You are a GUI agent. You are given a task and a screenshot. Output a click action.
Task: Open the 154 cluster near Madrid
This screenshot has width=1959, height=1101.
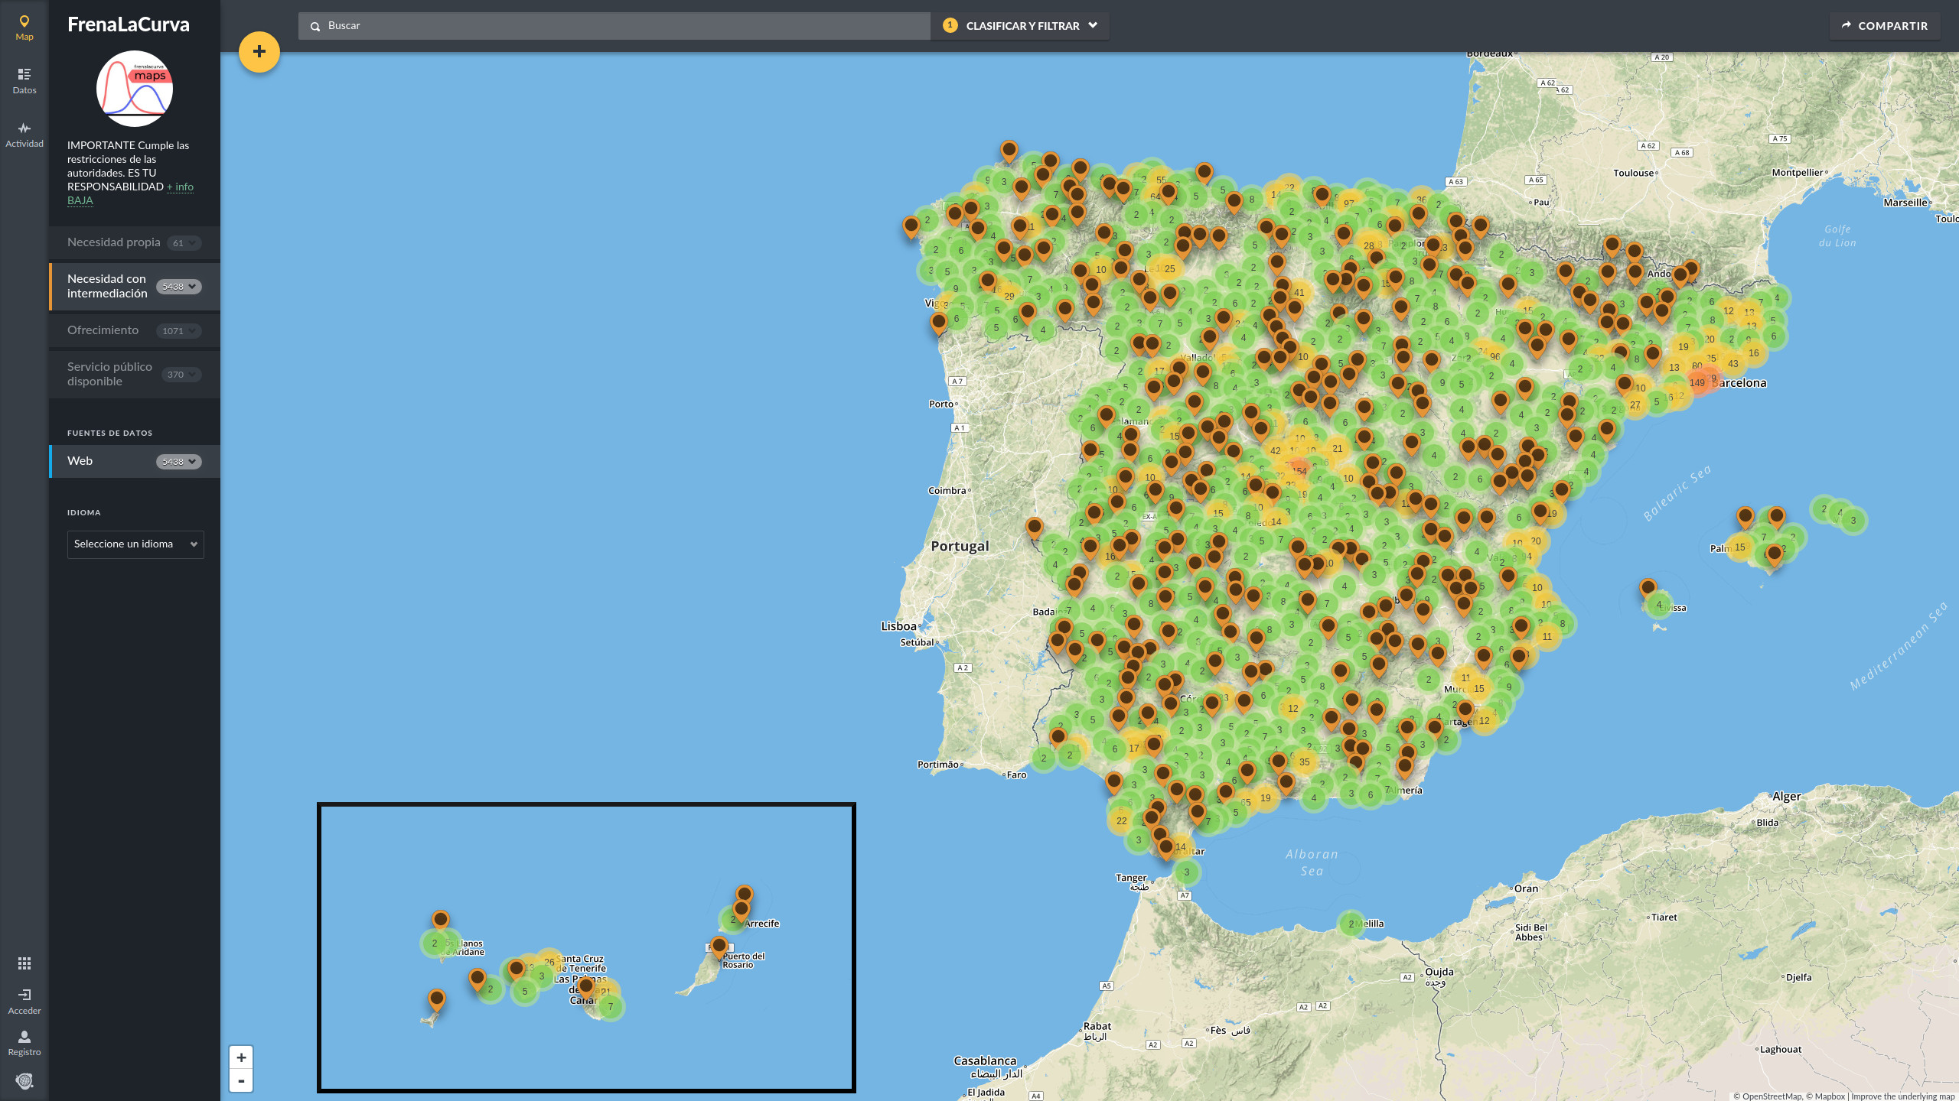tap(1299, 471)
